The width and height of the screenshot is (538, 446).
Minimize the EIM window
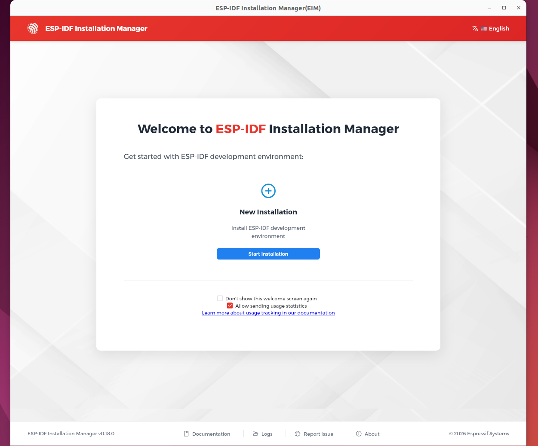tap(489, 8)
